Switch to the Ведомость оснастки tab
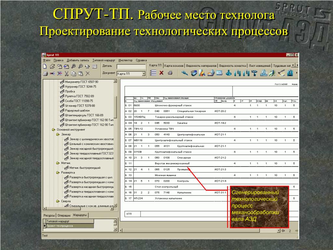The height and width of the screenshot is (250, 333). (x=233, y=66)
